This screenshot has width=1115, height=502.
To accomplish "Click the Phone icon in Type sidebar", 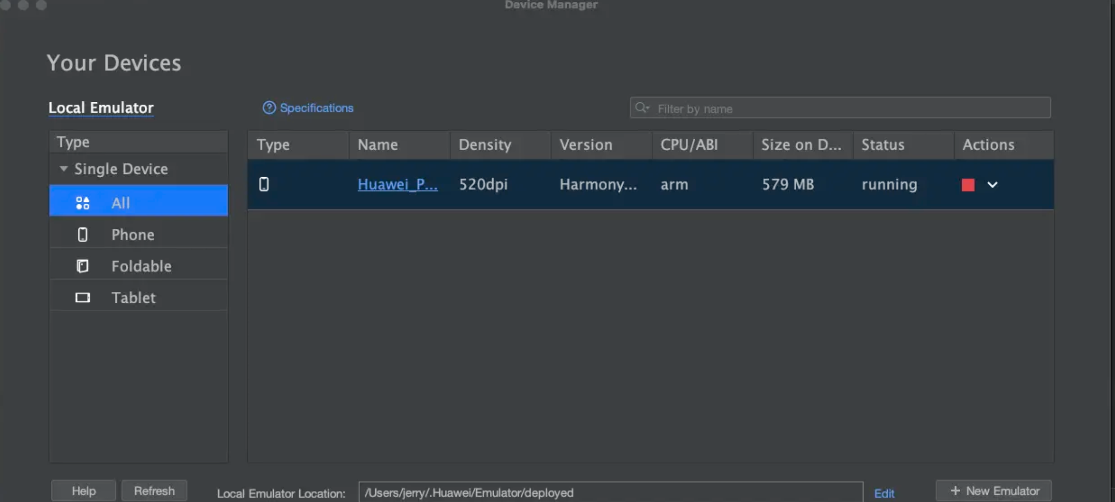I will pyautogui.click(x=83, y=235).
